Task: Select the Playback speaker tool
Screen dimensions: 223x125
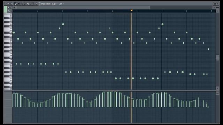Action: 36,4
